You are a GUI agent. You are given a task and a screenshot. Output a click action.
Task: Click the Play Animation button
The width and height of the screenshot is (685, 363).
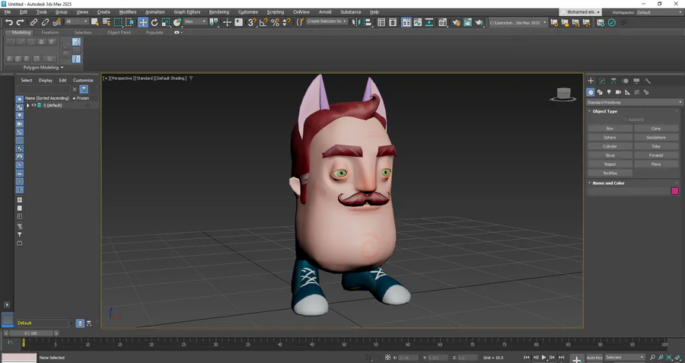[x=544, y=358]
